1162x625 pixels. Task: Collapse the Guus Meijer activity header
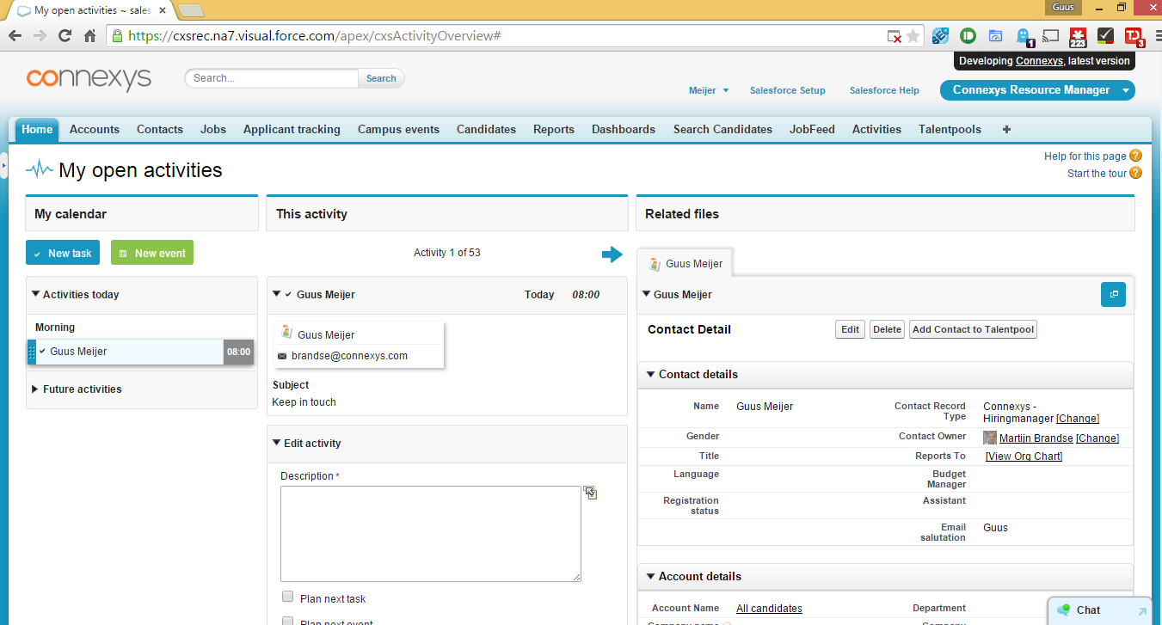coord(277,294)
